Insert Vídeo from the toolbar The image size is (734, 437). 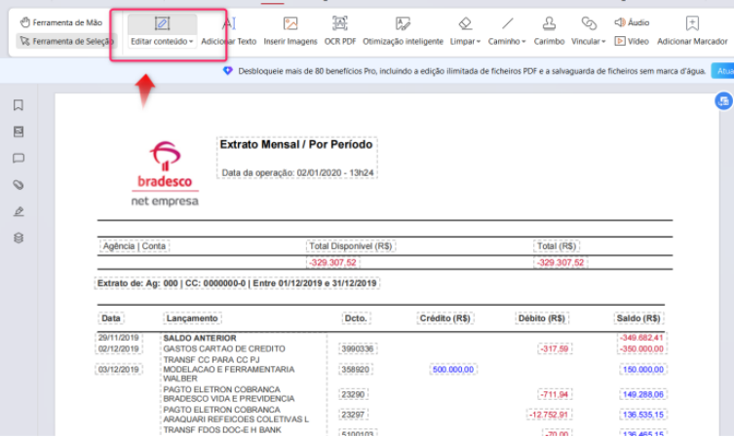(632, 41)
